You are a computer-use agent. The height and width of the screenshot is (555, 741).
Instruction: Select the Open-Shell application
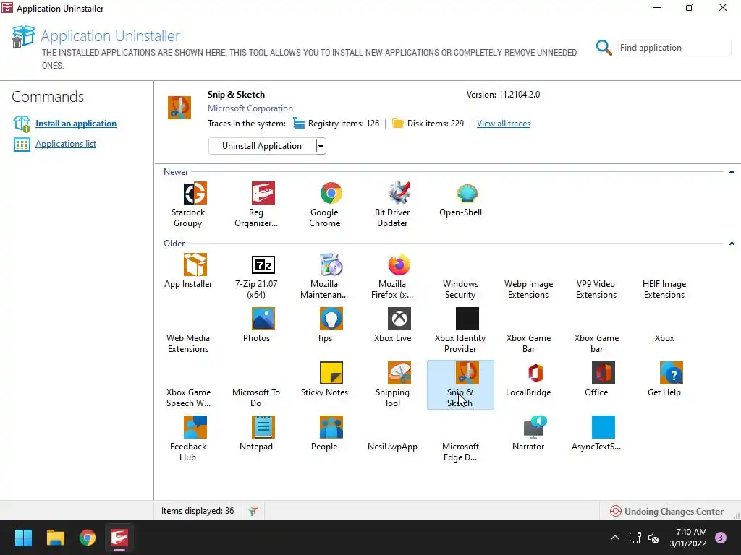pyautogui.click(x=461, y=199)
